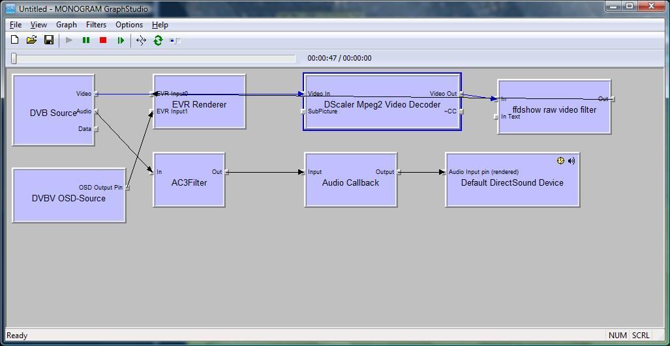Select the Default DirectSound Device filter
The width and height of the screenshot is (670, 346).
(x=512, y=180)
